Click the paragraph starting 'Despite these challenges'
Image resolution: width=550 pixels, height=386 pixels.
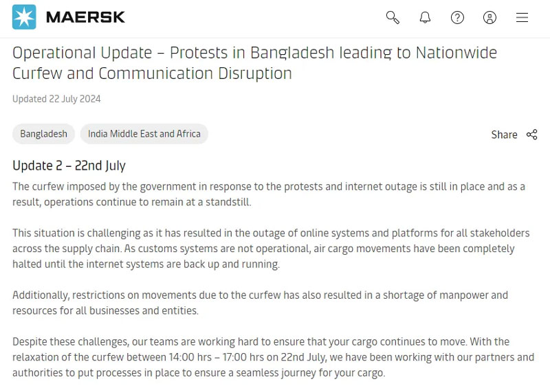pyautogui.click(x=268, y=357)
